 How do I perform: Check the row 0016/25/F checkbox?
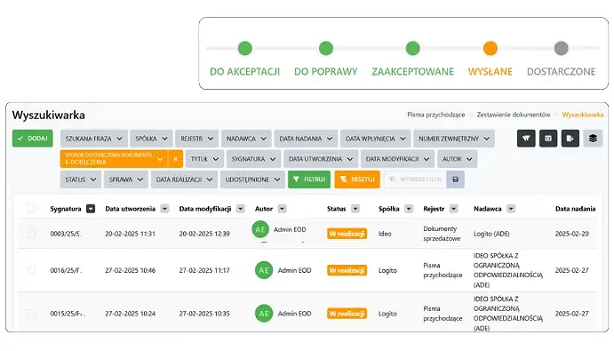(x=32, y=270)
